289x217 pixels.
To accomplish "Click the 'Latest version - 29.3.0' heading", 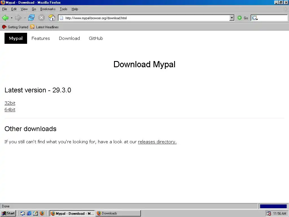I will click(38, 90).
